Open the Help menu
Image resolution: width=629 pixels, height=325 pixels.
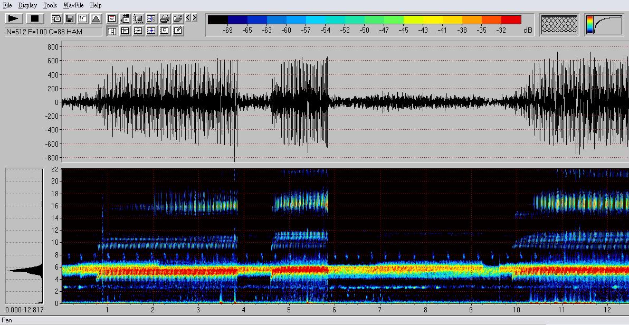click(x=96, y=5)
